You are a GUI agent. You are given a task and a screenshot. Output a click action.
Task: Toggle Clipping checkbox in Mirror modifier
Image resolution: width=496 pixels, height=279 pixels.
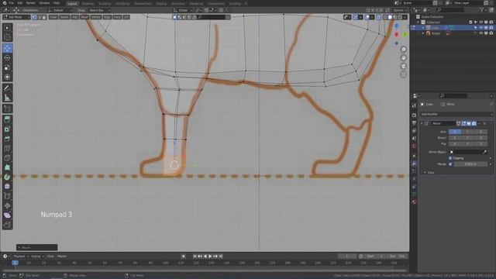450,158
